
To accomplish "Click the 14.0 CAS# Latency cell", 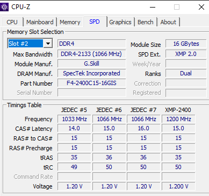I will click(x=74, y=129).
